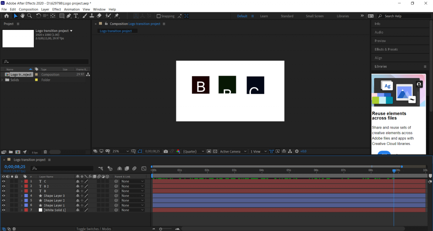Choose the Clone Stamp tool
The width and height of the screenshot is (433, 231).
(92, 16)
